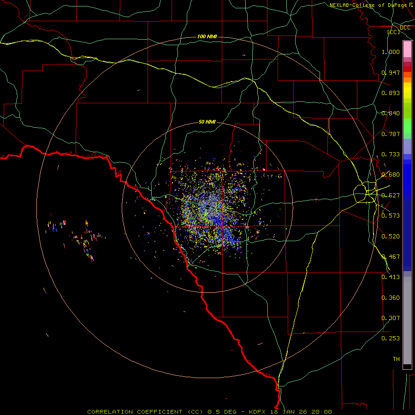Pick the lavender segment of the color bar
The height and width of the screenshot is (415, 415).
click(407, 147)
